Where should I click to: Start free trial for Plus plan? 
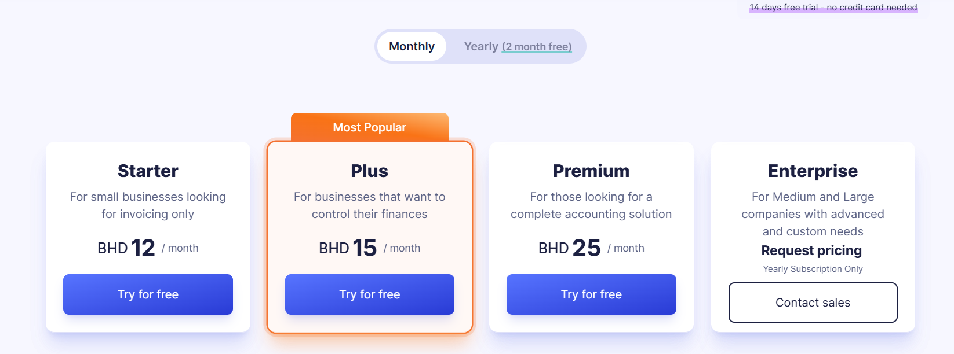click(x=370, y=294)
